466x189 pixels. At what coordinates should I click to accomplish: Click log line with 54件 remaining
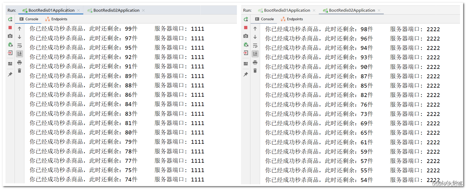pos(352,180)
